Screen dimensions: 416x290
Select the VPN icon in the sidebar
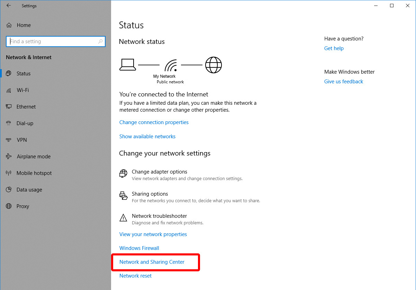coord(9,140)
